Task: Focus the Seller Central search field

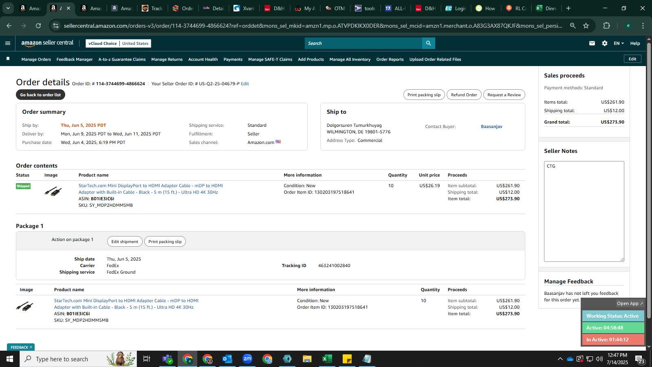Action: (x=363, y=43)
